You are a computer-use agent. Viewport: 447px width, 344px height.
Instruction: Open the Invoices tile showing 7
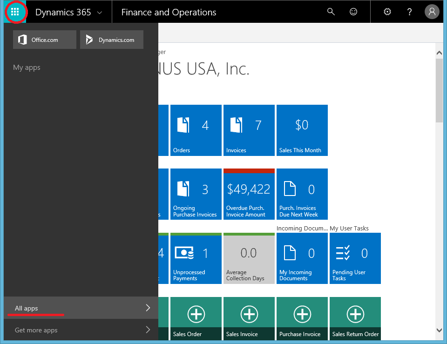(x=249, y=130)
